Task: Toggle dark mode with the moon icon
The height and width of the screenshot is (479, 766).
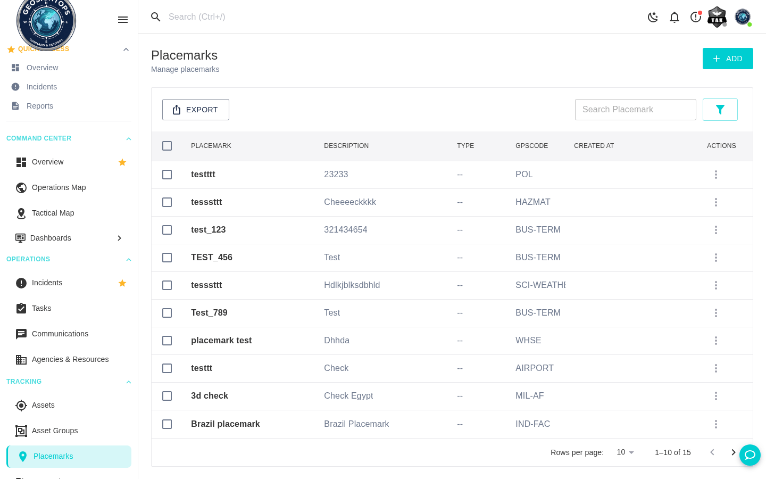Action: 653,16
